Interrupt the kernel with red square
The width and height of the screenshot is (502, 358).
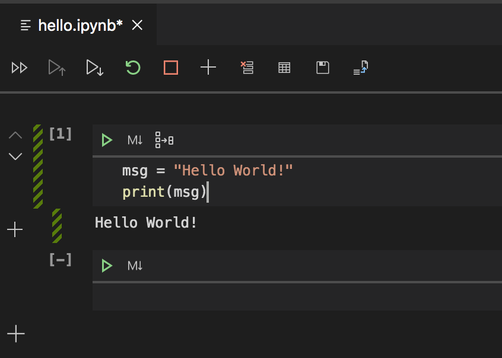[x=171, y=68]
